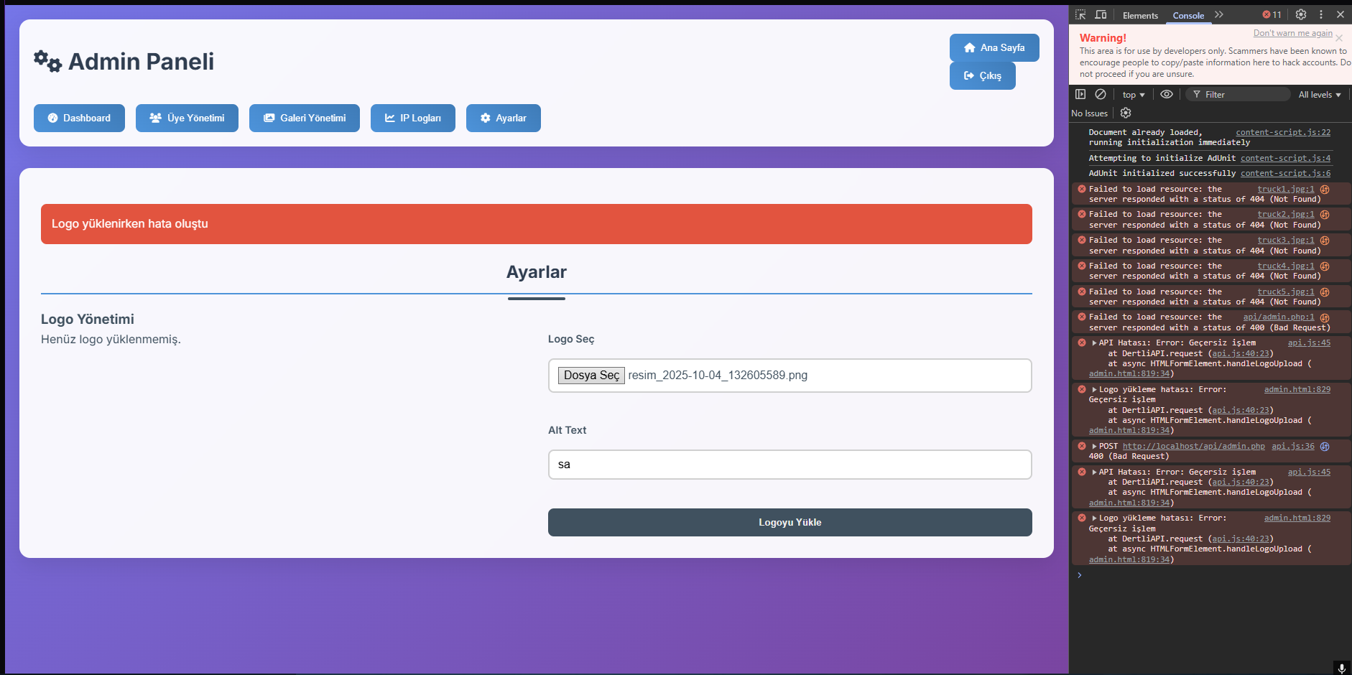Click the red error count badge
The image size is (1352, 675).
[x=1272, y=15]
